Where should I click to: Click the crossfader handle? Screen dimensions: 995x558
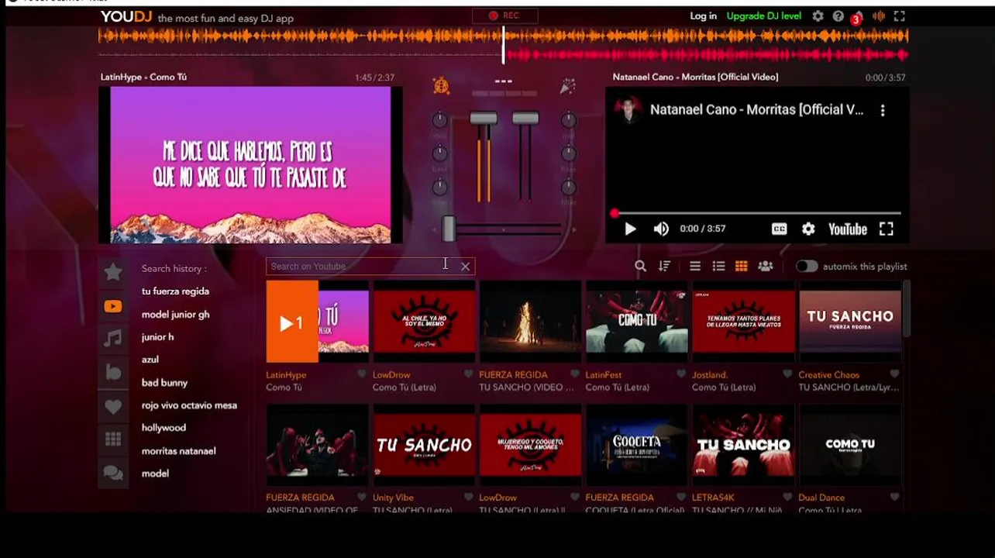tap(449, 229)
